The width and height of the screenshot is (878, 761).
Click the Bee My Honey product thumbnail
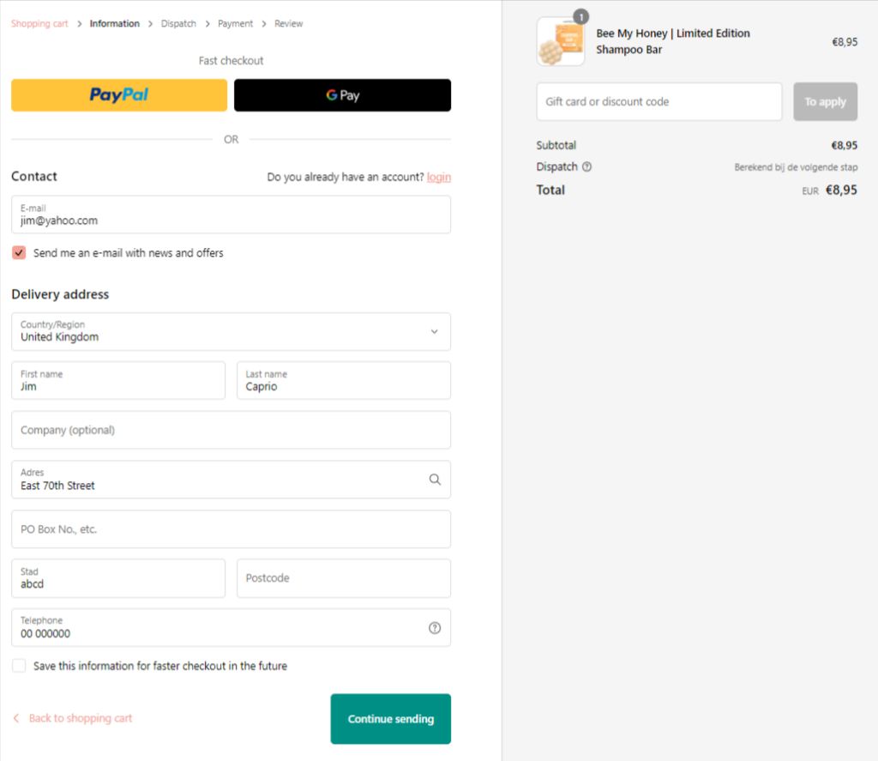(561, 41)
